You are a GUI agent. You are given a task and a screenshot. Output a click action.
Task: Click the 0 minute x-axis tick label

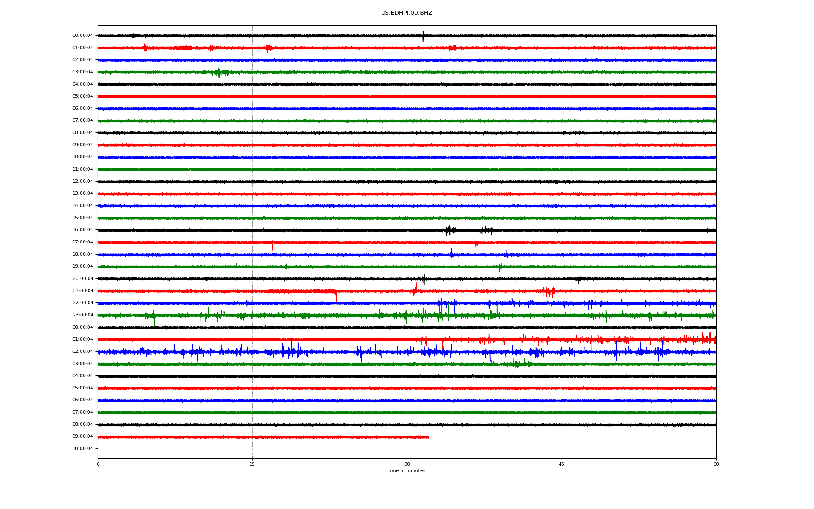98,464
